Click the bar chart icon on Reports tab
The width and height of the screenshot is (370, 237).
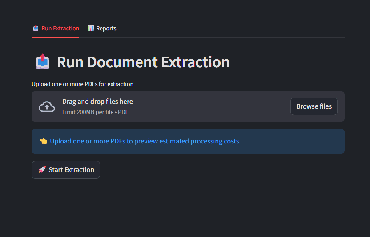(90, 29)
